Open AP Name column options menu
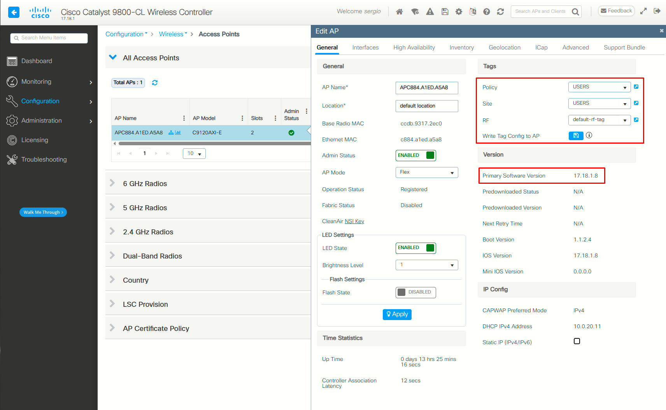Image resolution: width=666 pixels, height=410 pixels. pos(184,118)
